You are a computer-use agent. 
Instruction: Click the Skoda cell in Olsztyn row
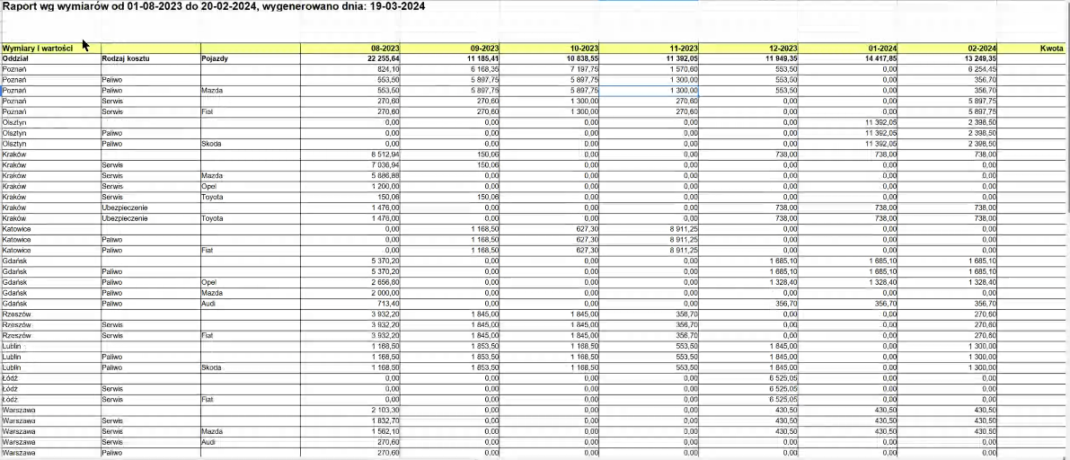pos(251,144)
